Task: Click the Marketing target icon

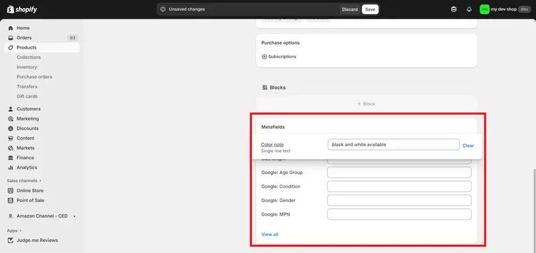Action: click(x=11, y=119)
